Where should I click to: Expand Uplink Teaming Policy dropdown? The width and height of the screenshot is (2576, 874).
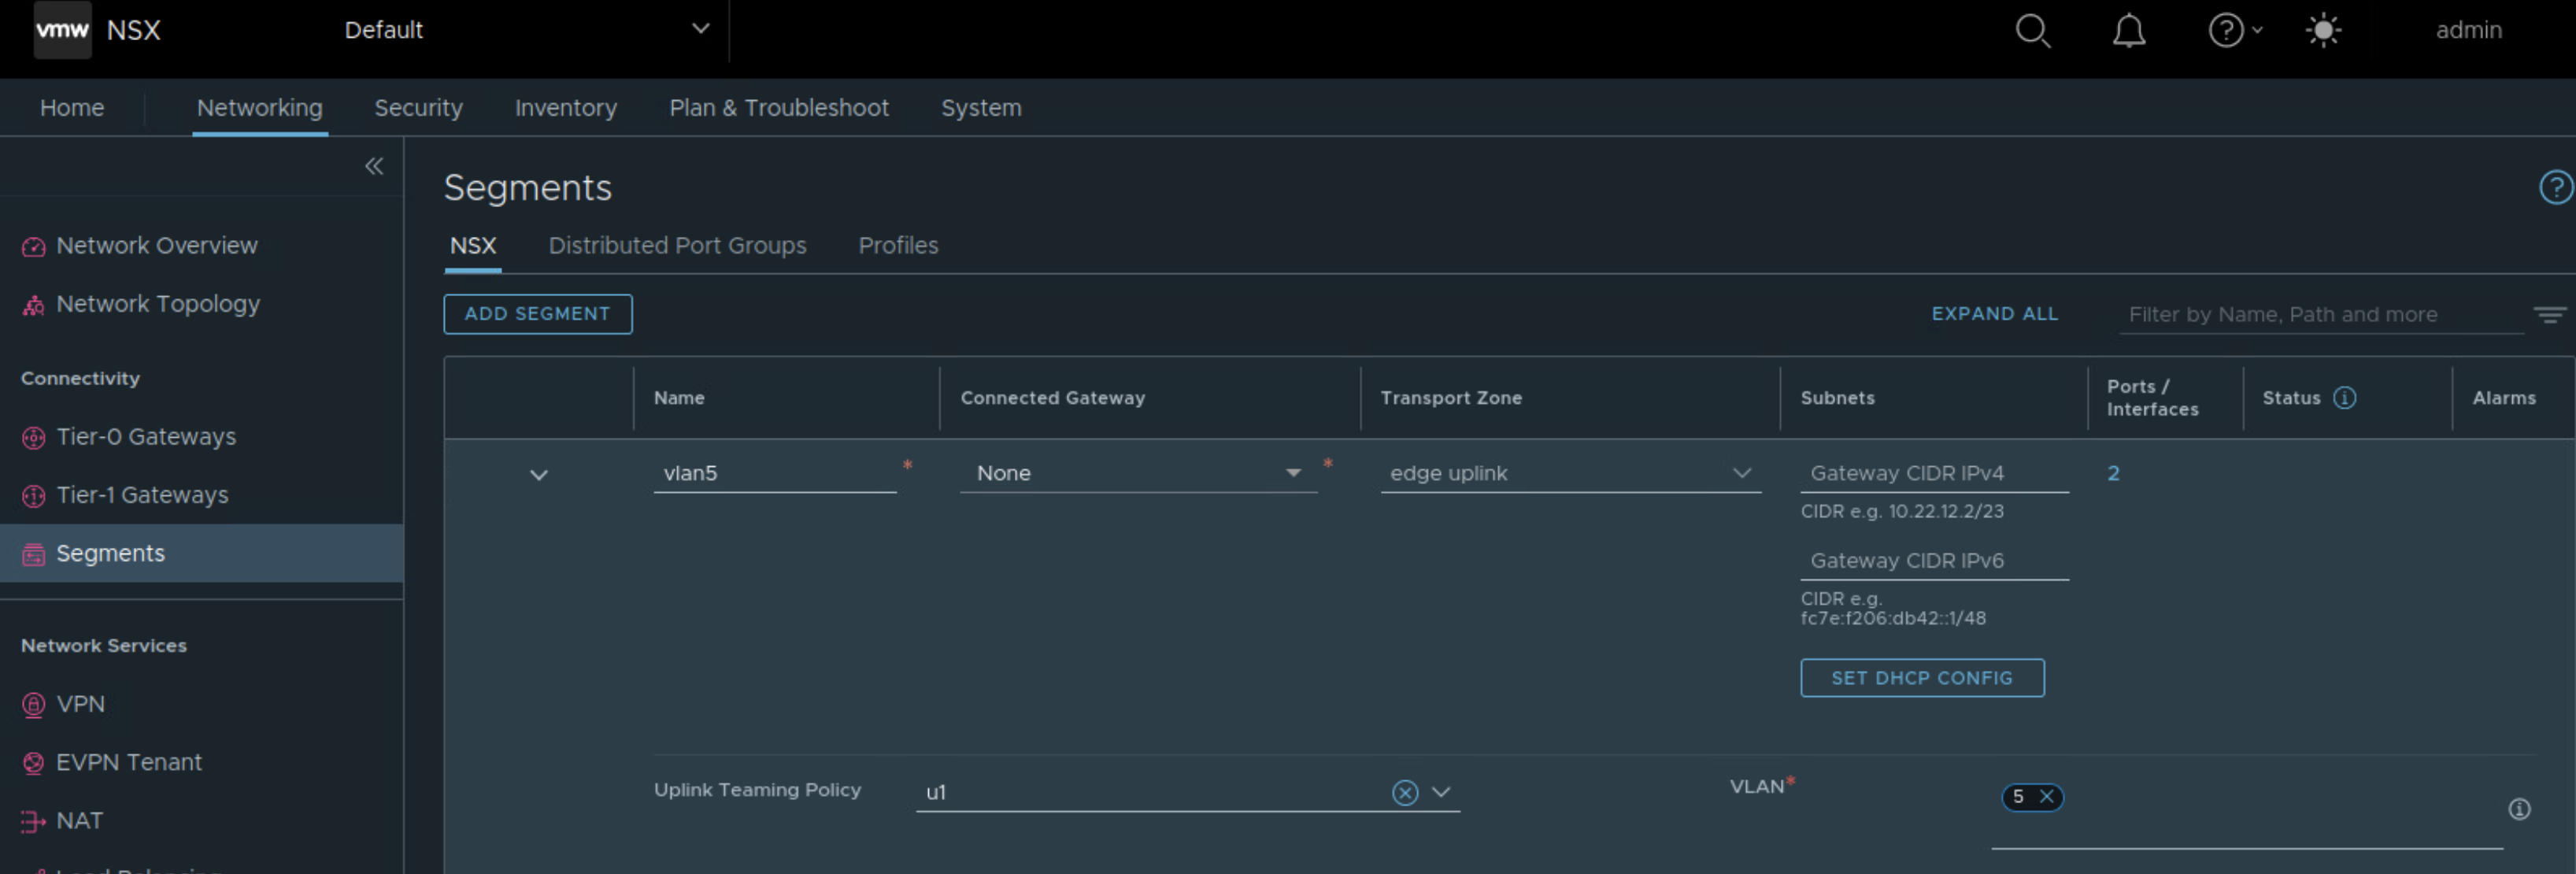coord(1441,793)
